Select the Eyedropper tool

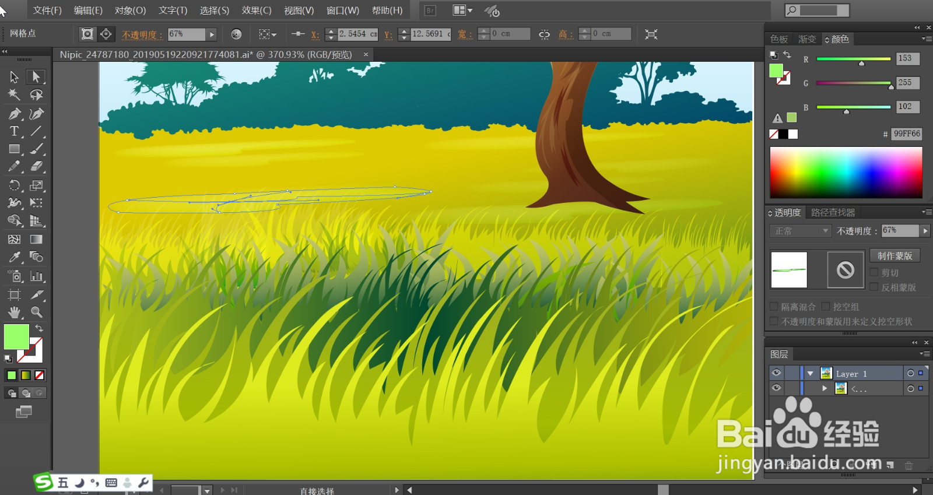coord(15,257)
